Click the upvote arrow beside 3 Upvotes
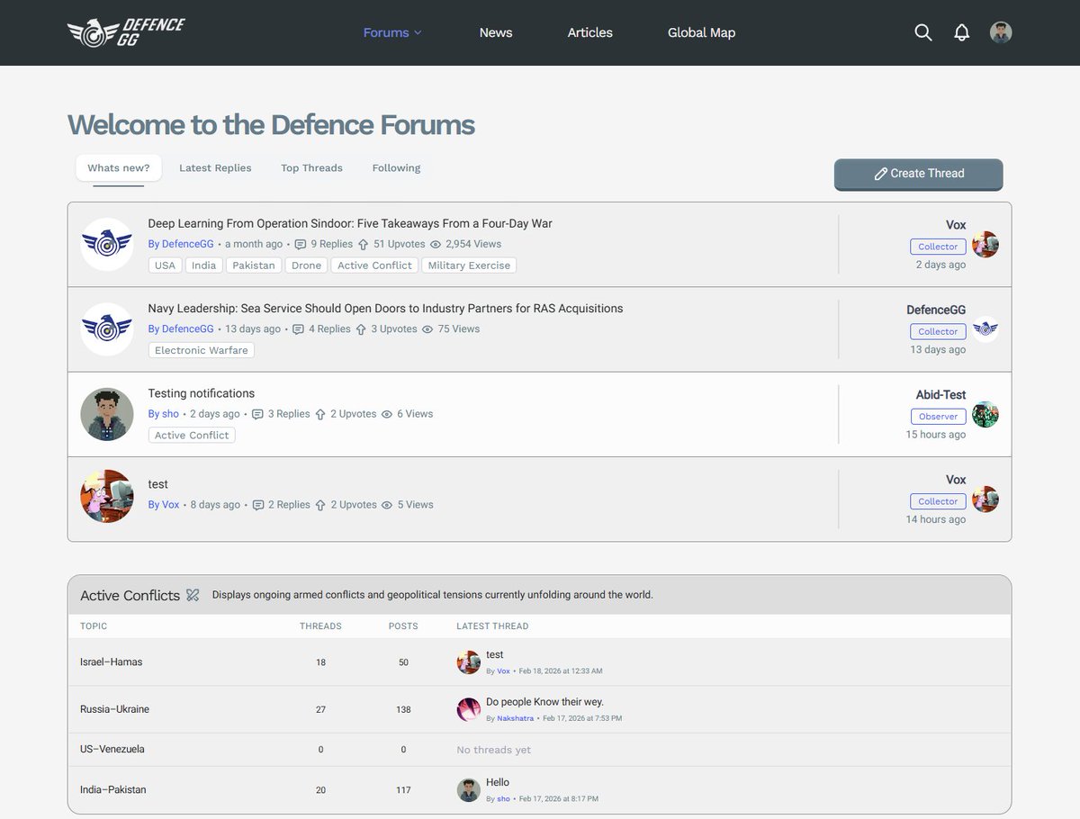The width and height of the screenshot is (1080, 819). [361, 329]
